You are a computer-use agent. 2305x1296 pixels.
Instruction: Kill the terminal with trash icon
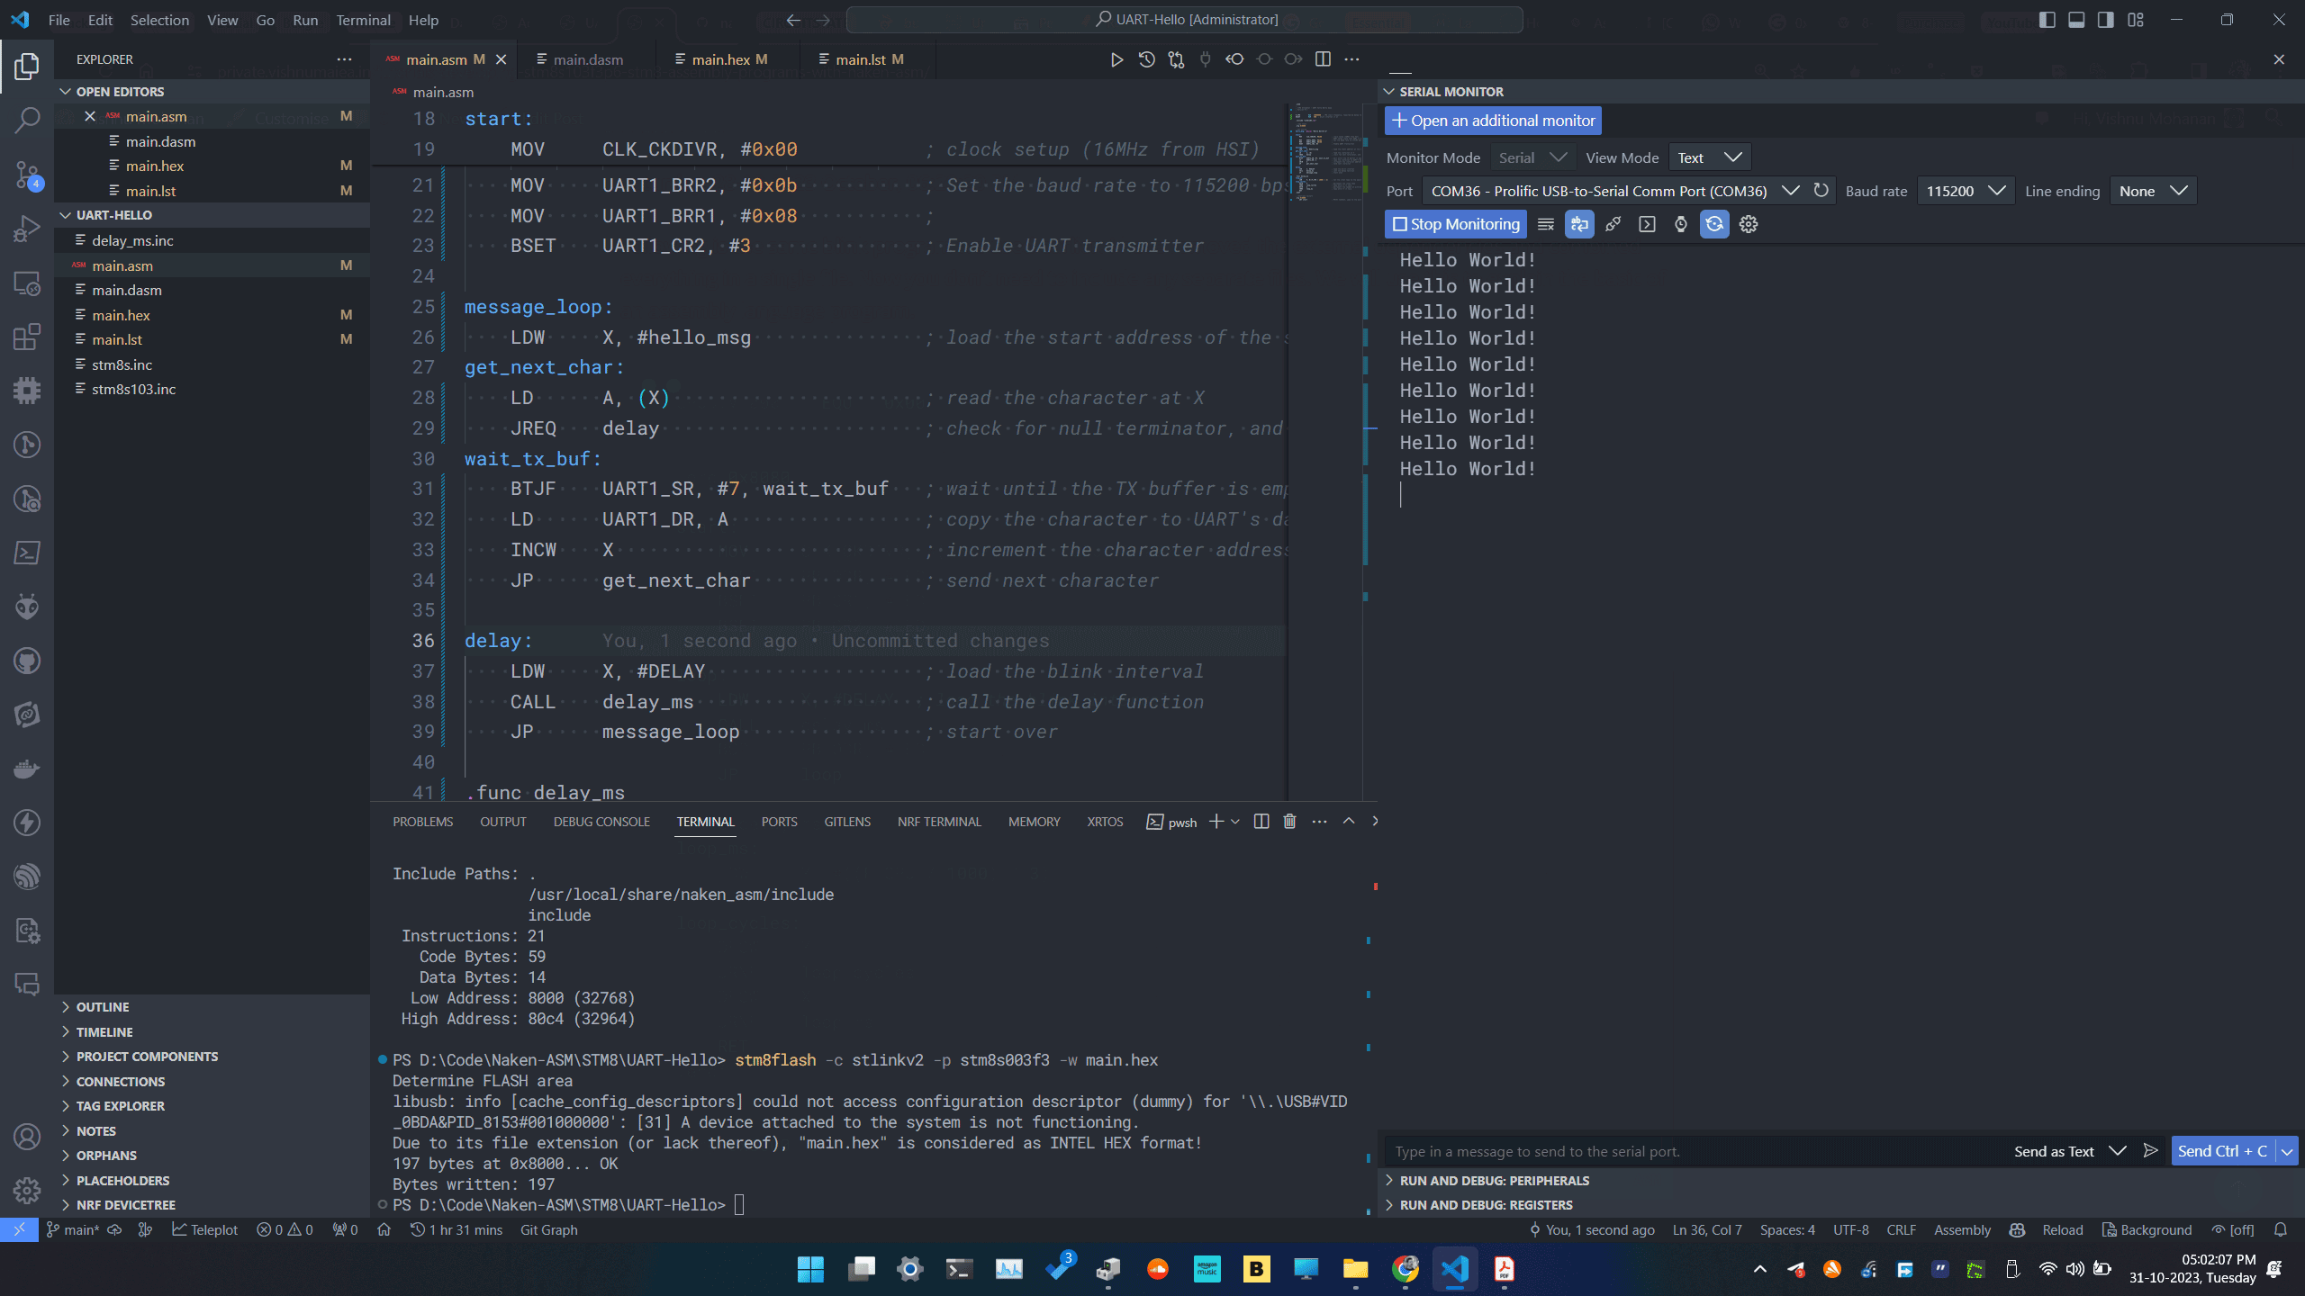click(1289, 822)
